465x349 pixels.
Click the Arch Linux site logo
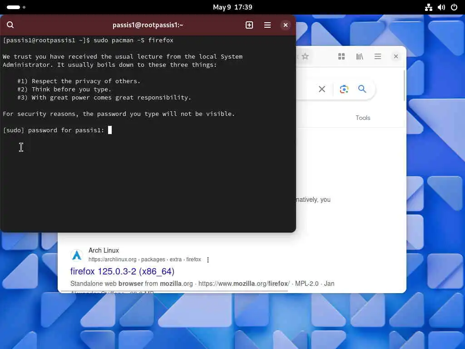point(77,255)
